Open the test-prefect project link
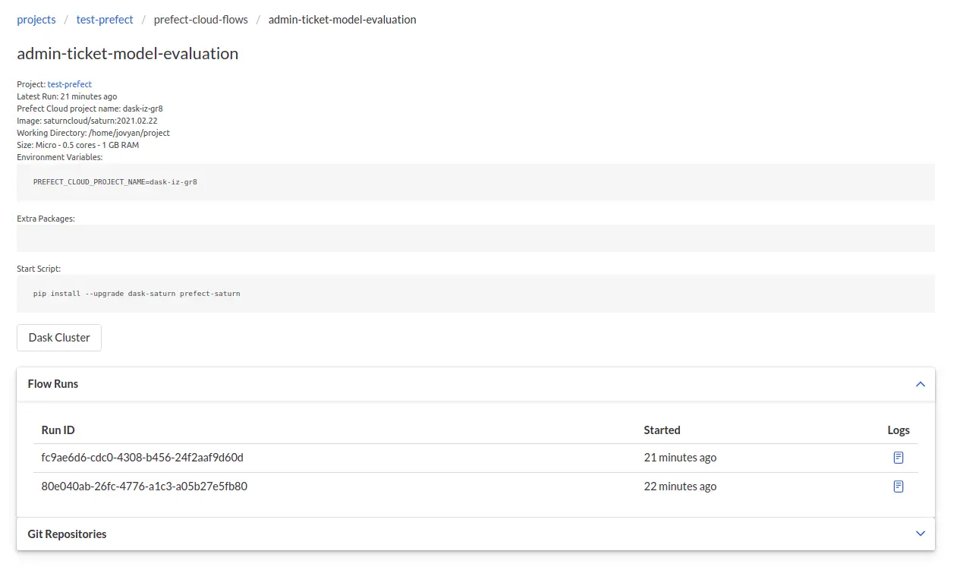The height and width of the screenshot is (573, 957). pyautogui.click(x=69, y=83)
